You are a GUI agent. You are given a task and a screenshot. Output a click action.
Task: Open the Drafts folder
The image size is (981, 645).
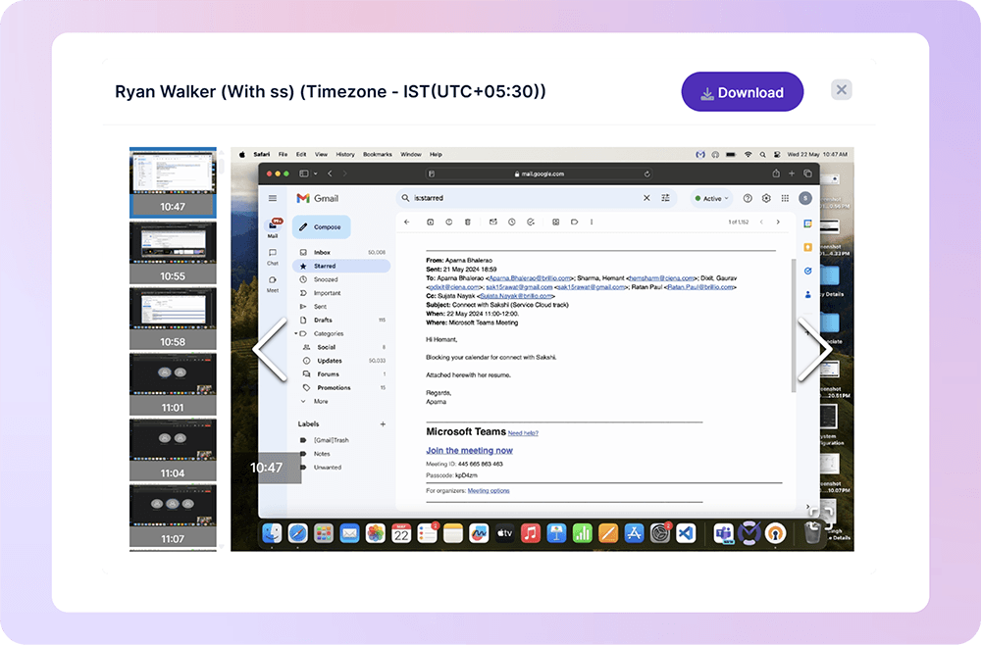341,320
